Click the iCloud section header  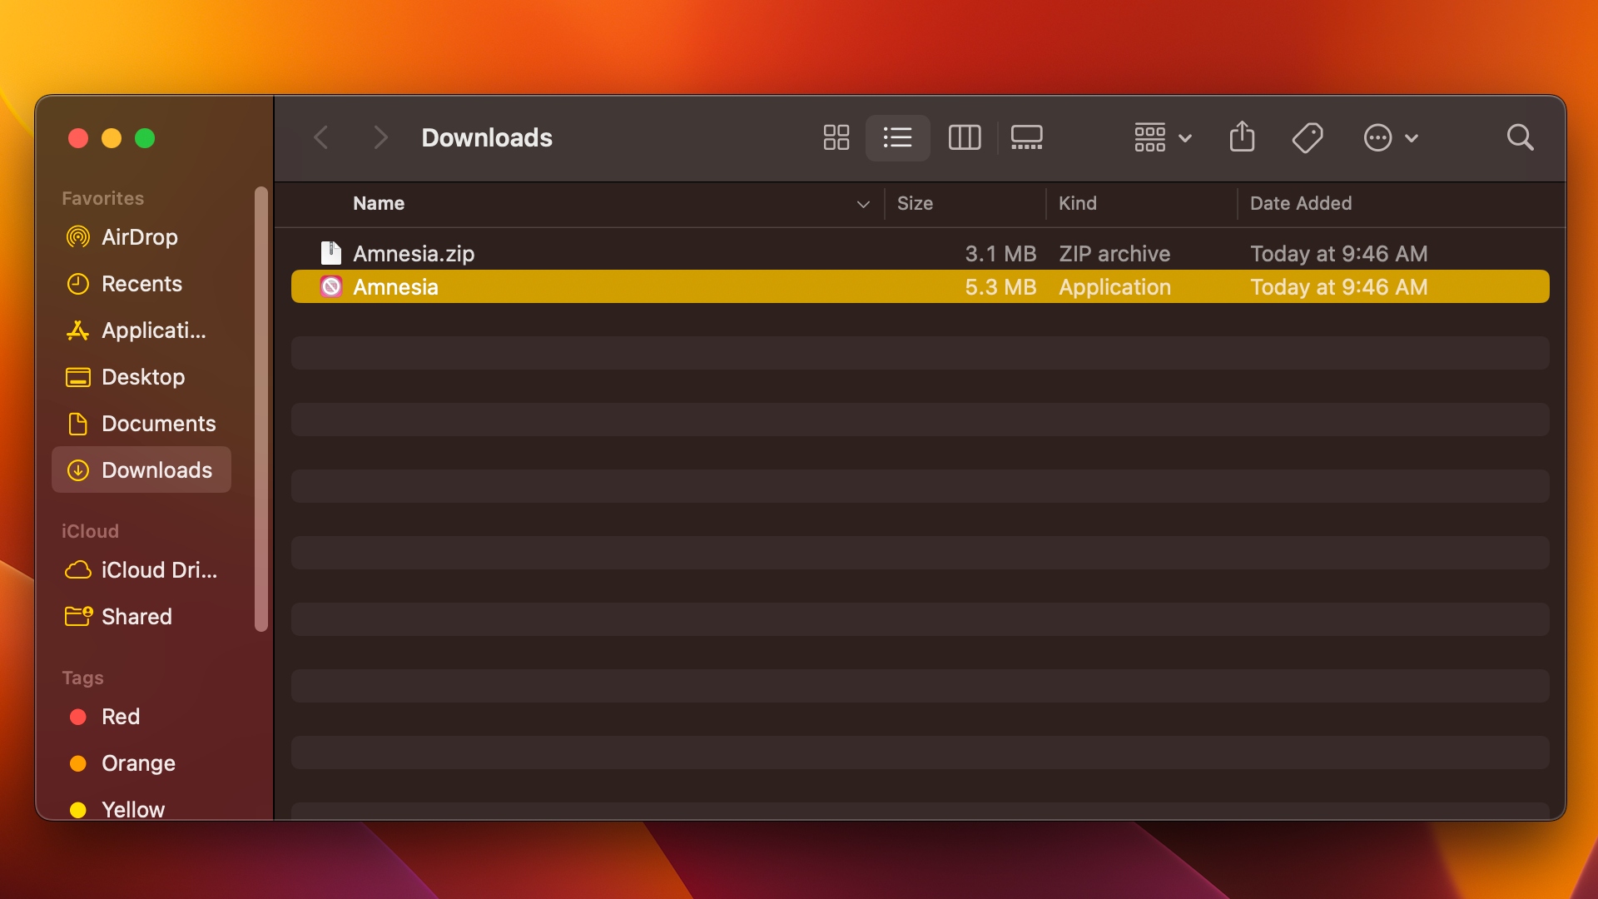coord(90,531)
